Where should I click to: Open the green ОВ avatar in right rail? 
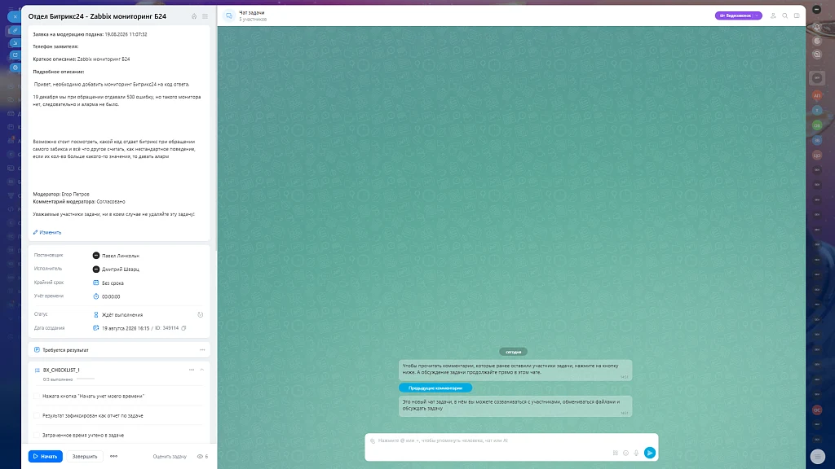(817, 125)
